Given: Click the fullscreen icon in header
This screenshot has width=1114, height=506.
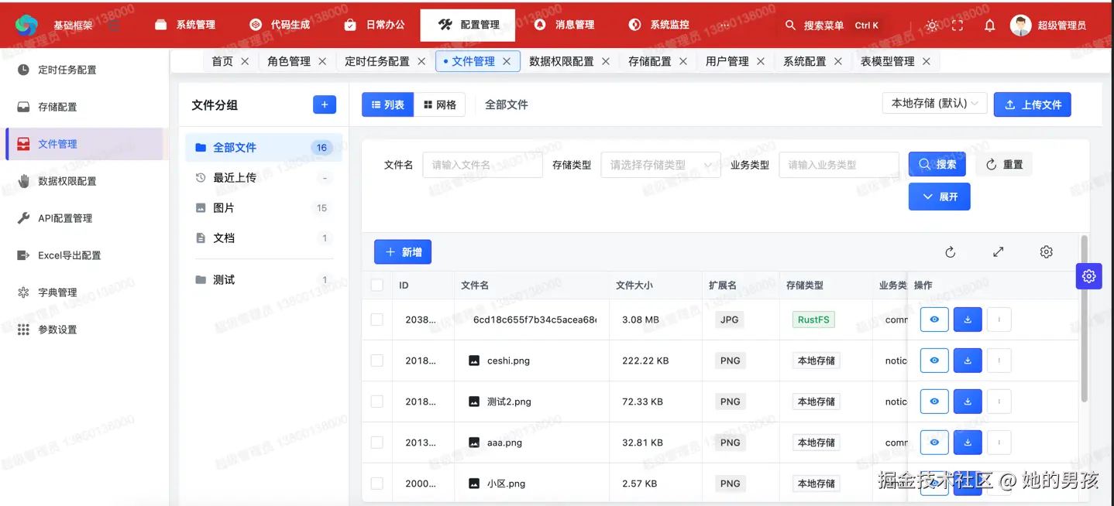Looking at the screenshot, I should click(958, 25).
